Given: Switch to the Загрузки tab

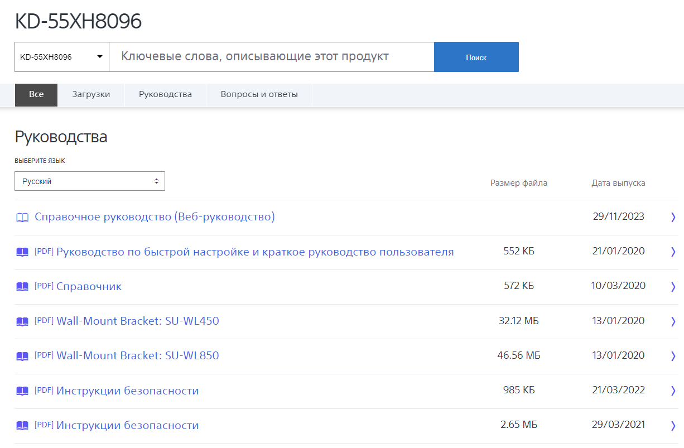Looking at the screenshot, I should click(x=91, y=94).
